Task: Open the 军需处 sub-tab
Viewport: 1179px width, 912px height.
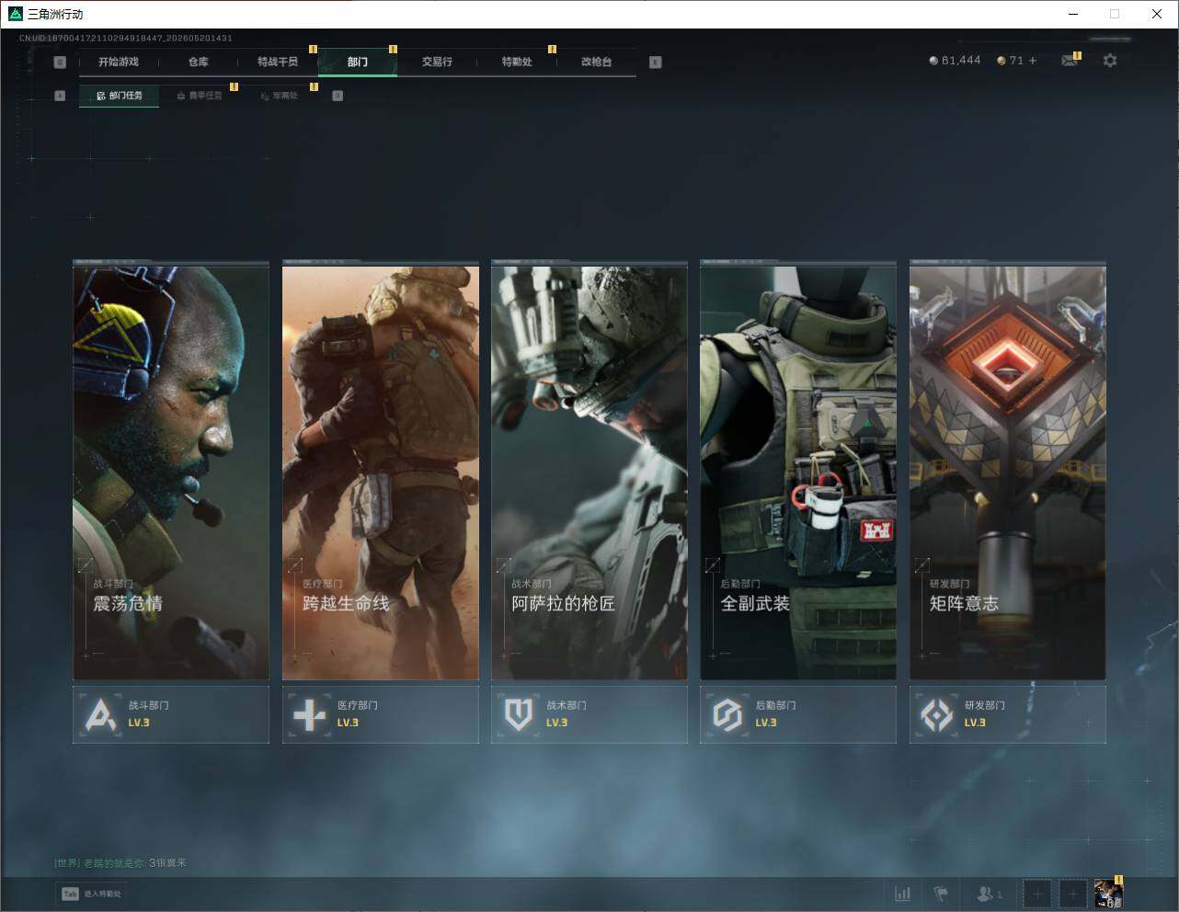Action: point(279,96)
